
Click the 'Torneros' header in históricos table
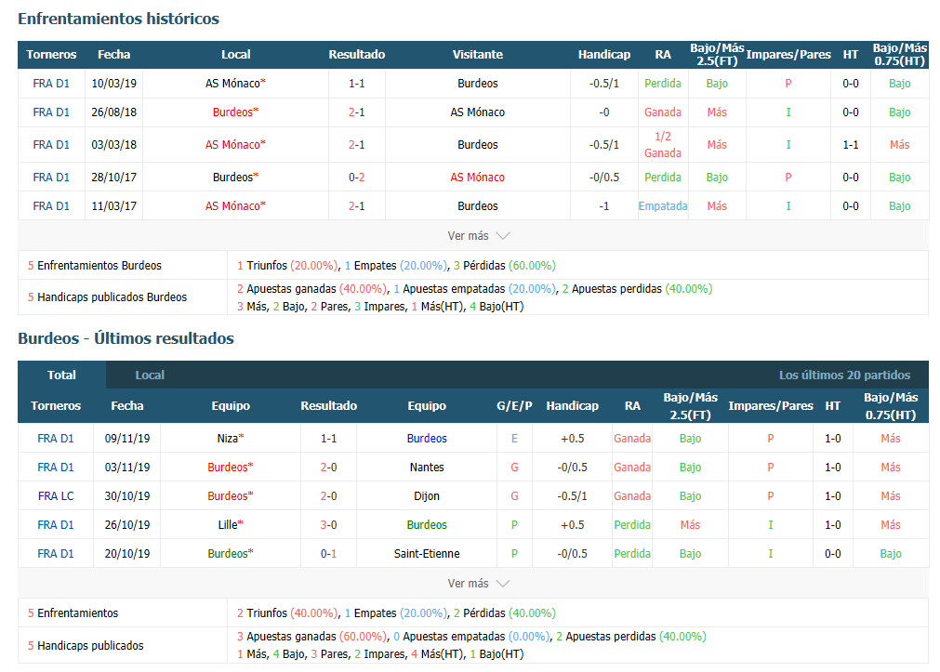pyautogui.click(x=51, y=55)
